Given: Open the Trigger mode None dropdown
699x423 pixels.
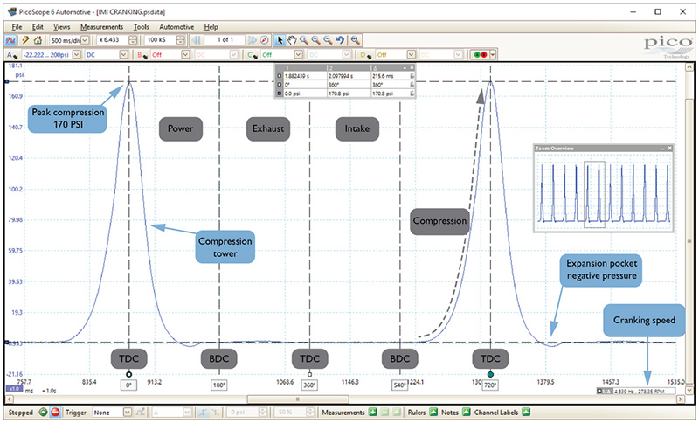Looking at the screenshot, I should [x=128, y=413].
